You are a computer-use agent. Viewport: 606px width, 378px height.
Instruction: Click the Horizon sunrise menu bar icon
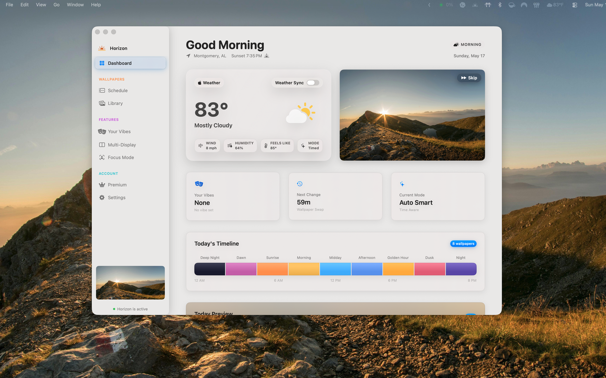475,5
